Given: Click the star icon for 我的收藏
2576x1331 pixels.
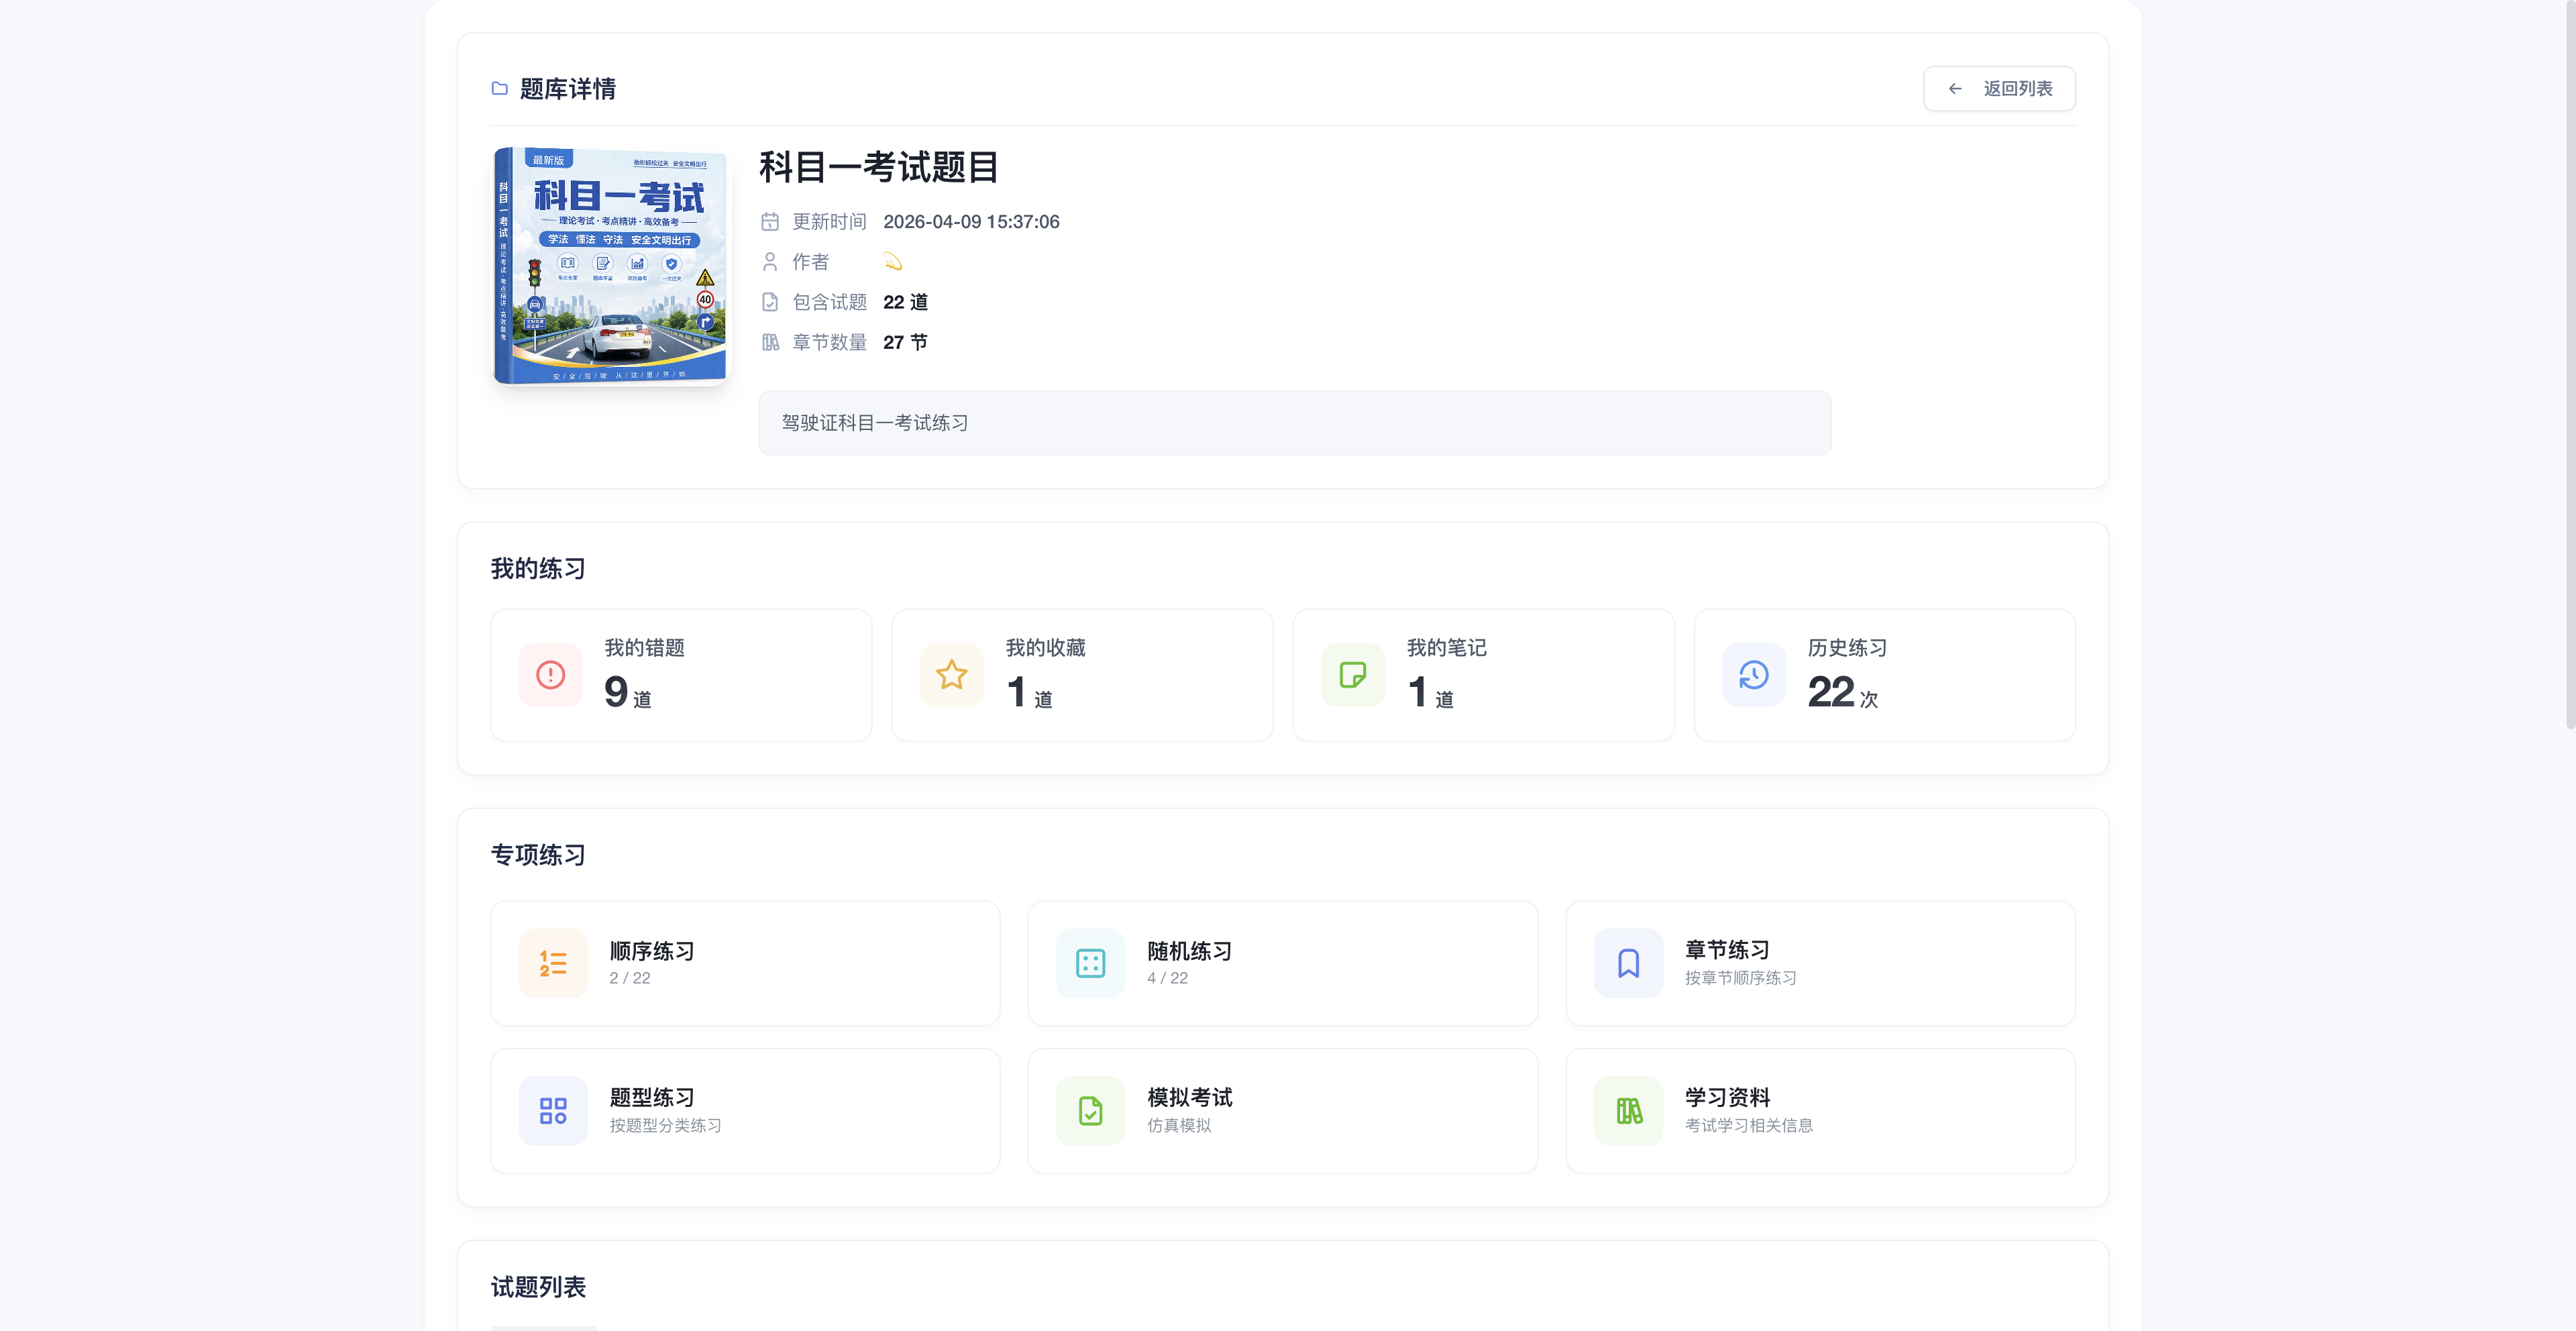Looking at the screenshot, I should coord(951,675).
